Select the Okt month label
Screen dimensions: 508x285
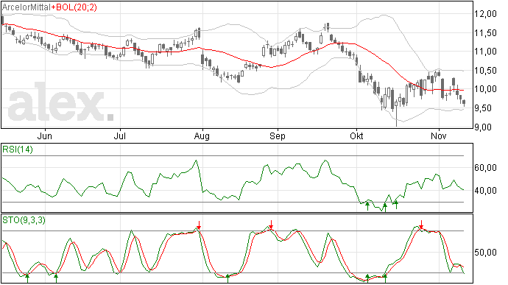coord(356,136)
